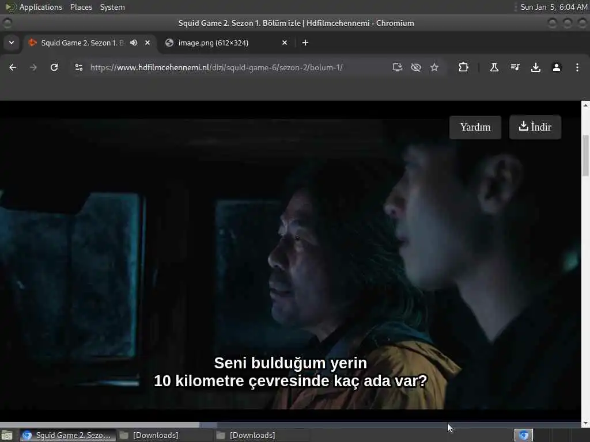Open media controls icon in toolbar
590x442 pixels.
coord(515,67)
